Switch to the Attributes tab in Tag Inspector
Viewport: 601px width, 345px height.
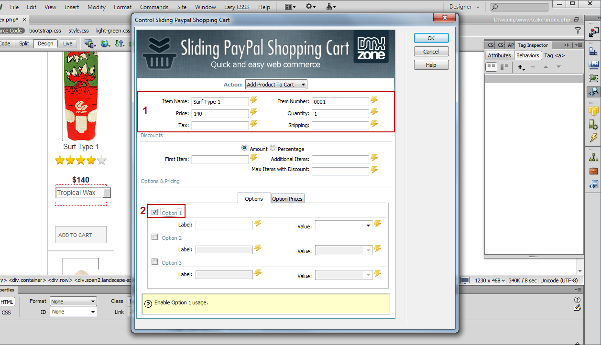coord(499,55)
